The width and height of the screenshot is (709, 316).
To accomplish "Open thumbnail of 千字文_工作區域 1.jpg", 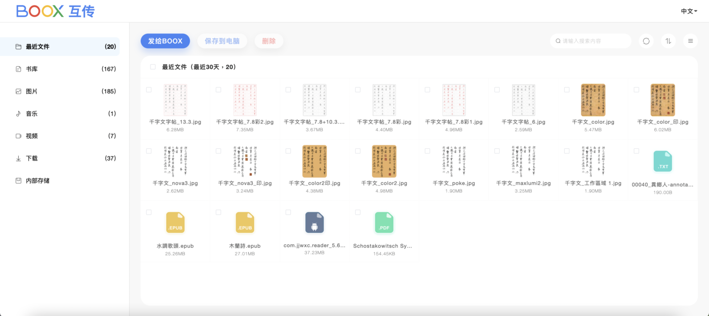I will (593, 161).
